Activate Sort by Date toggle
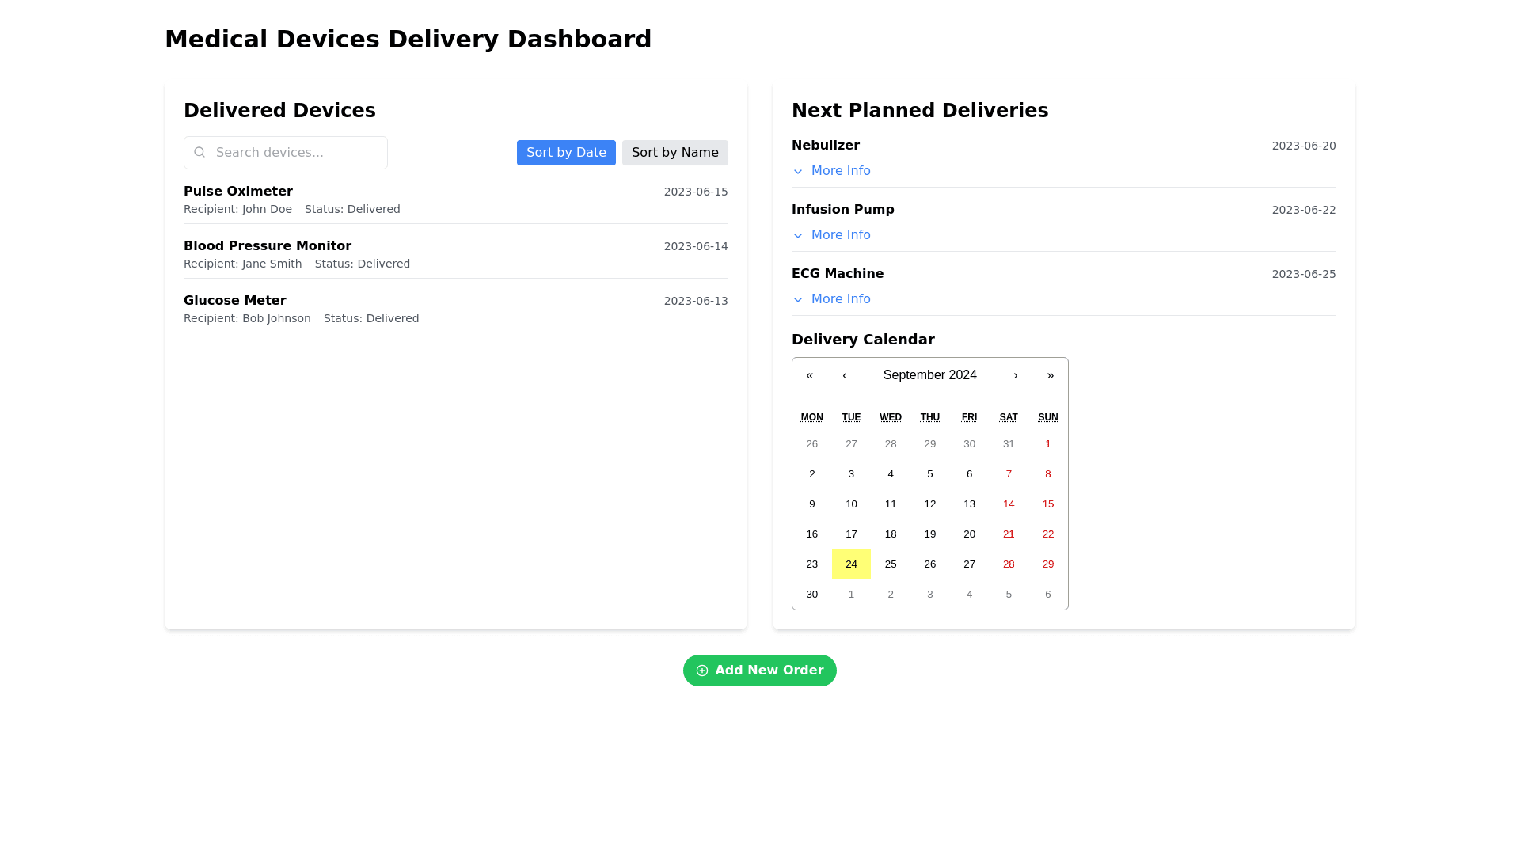Viewport: 1520px width, 855px height. click(566, 153)
